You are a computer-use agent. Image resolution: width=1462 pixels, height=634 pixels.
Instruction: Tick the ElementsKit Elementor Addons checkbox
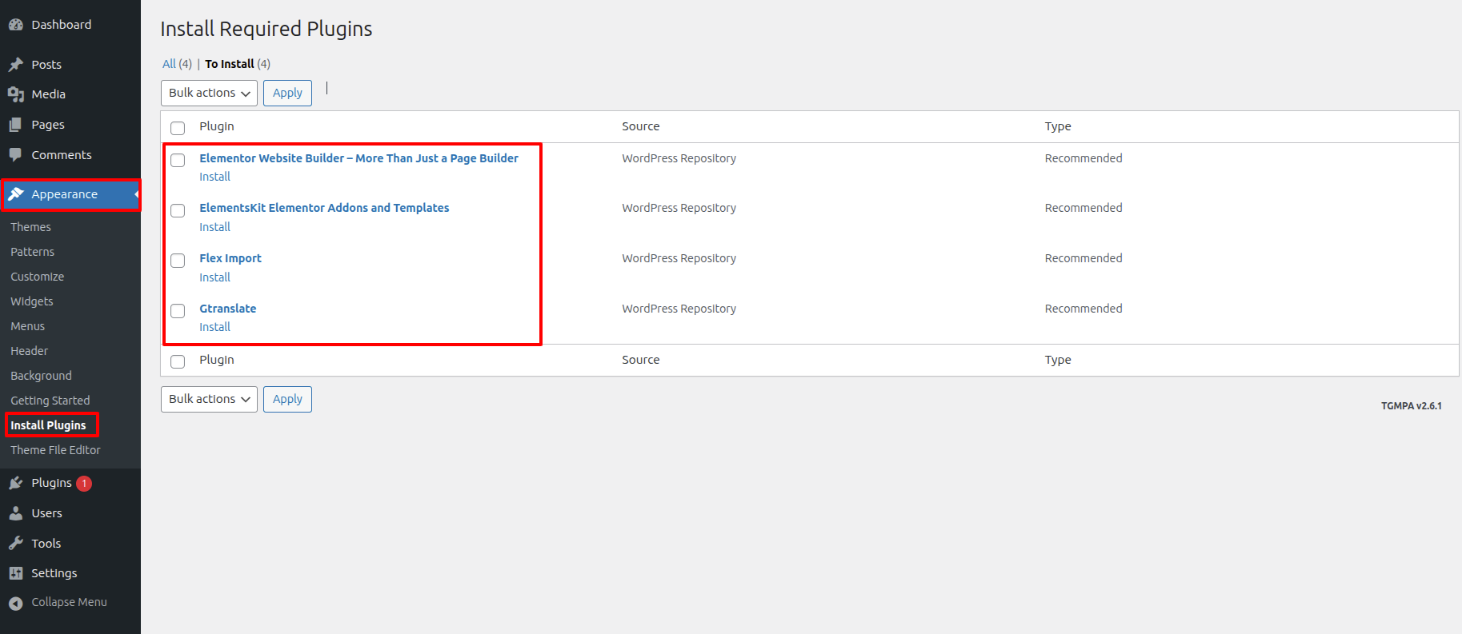pyautogui.click(x=178, y=210)
